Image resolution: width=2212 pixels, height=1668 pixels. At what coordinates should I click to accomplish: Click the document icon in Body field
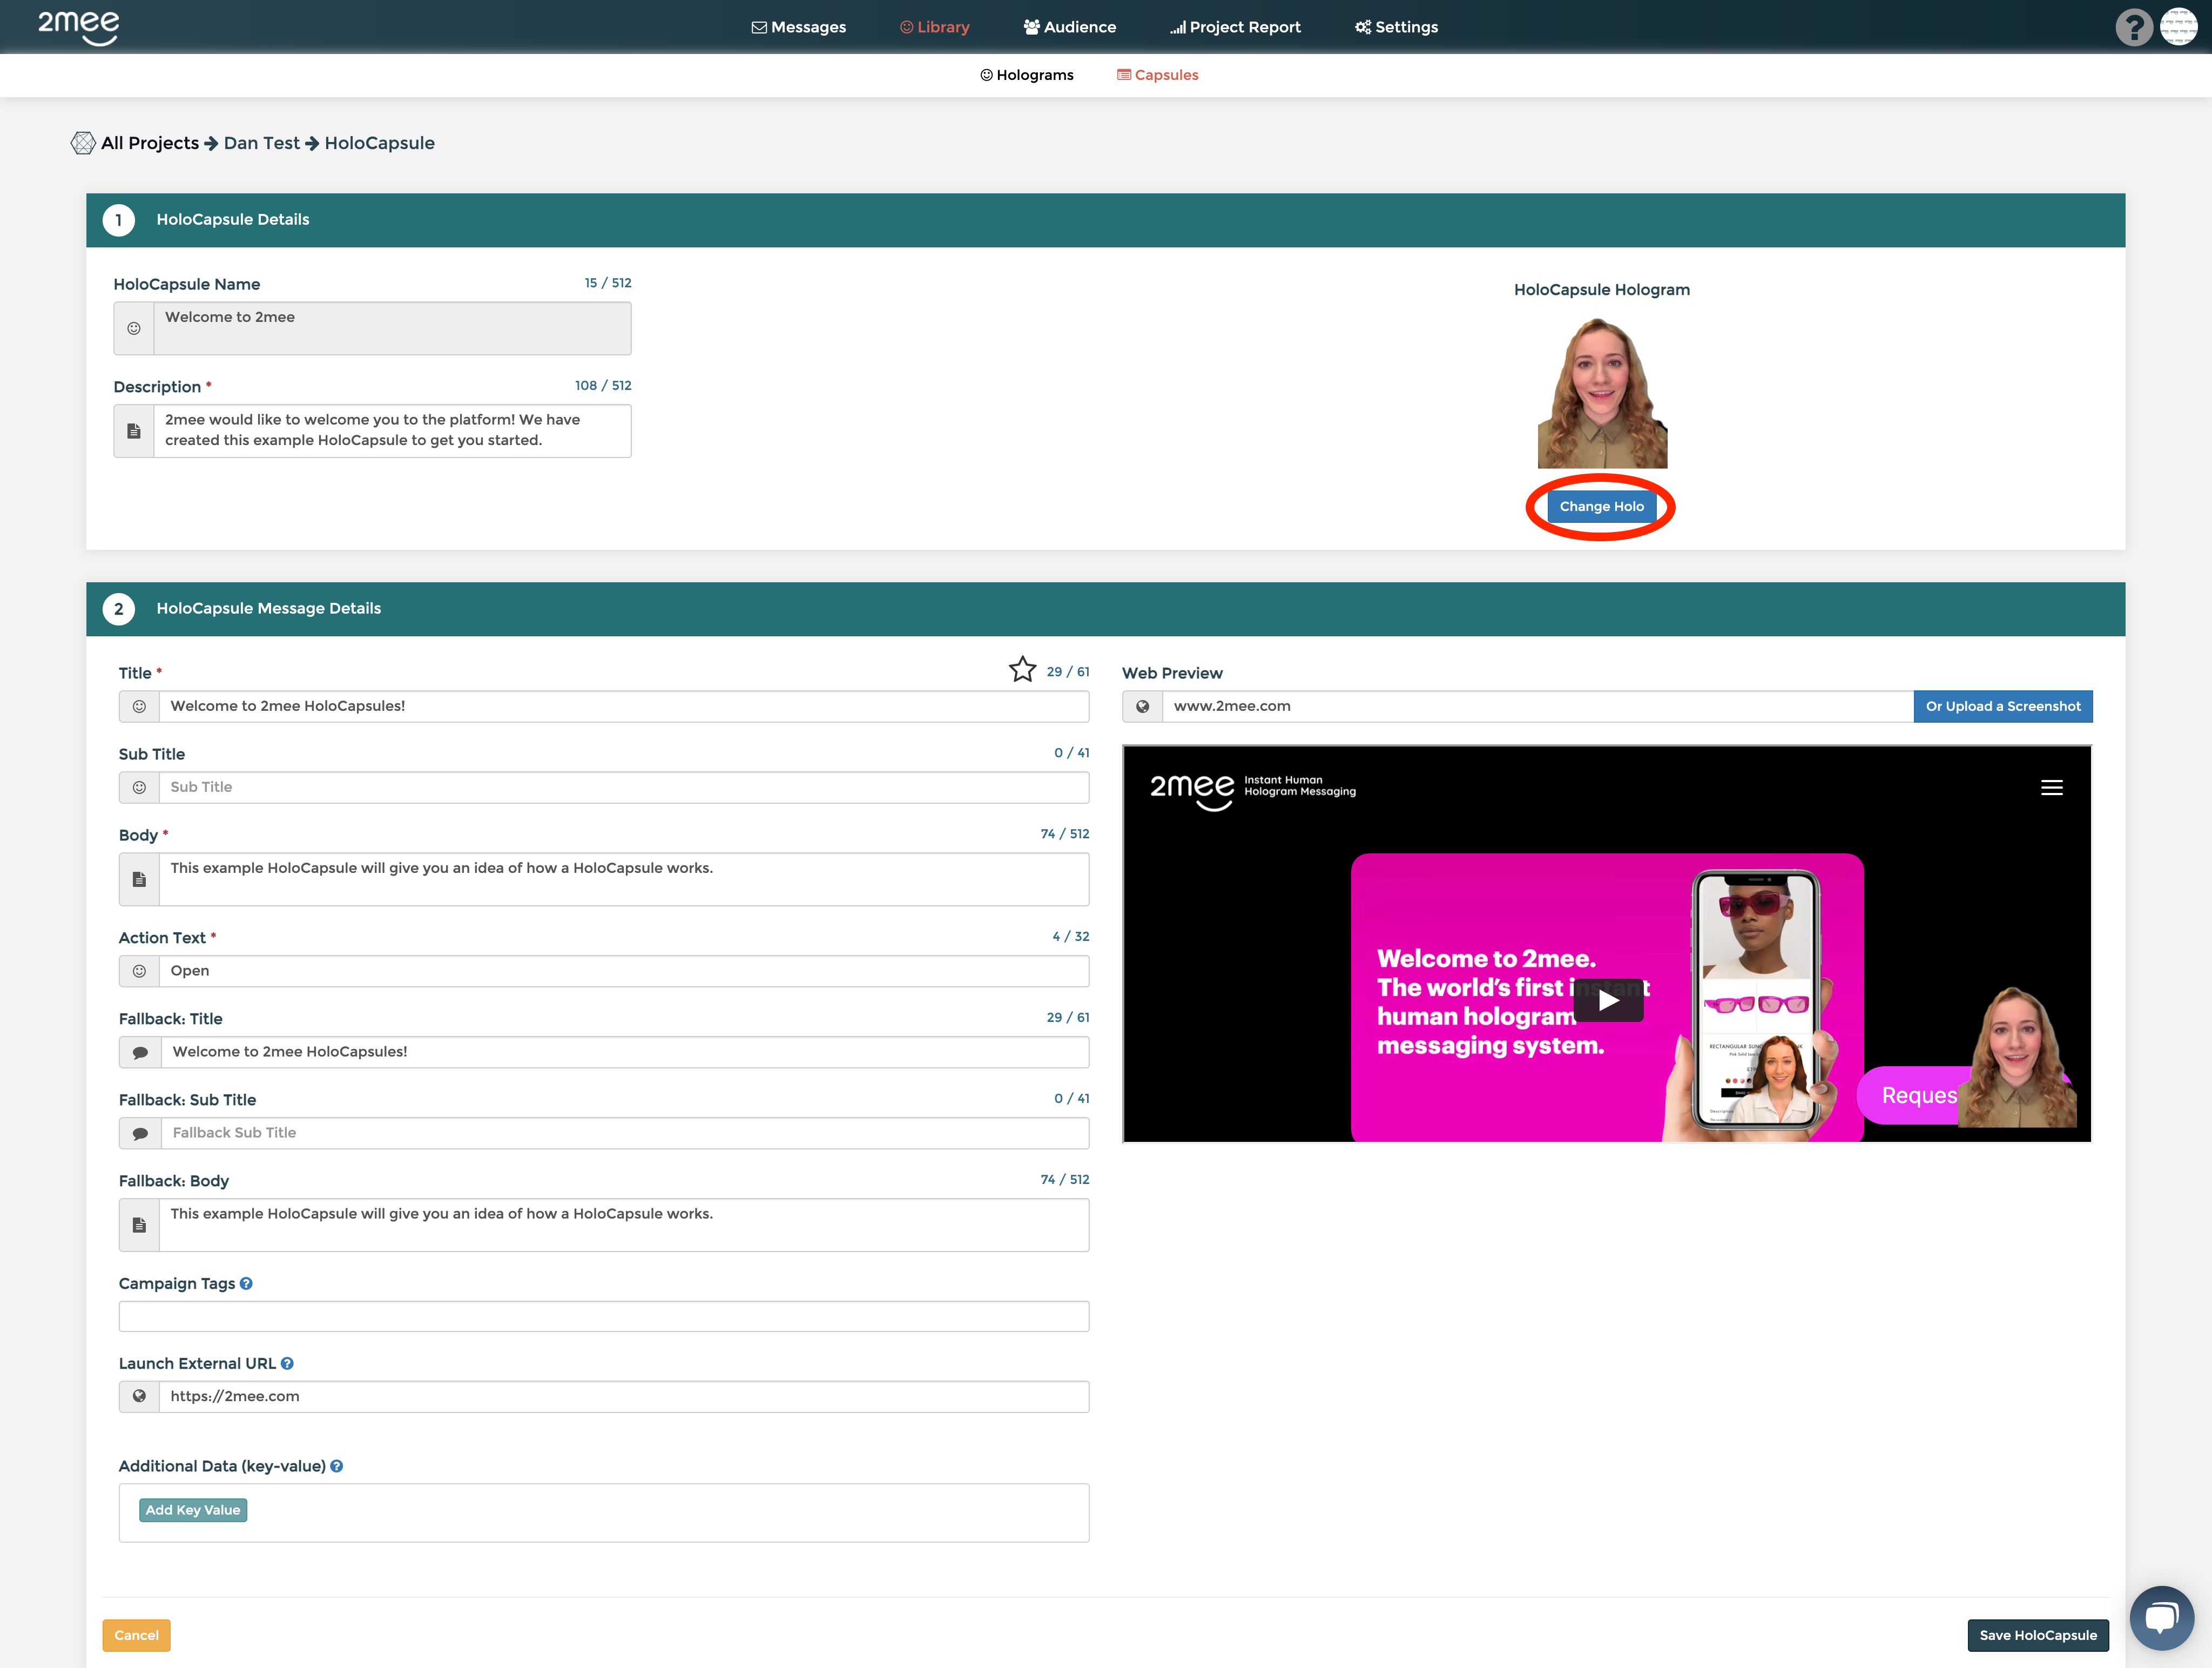140,880
